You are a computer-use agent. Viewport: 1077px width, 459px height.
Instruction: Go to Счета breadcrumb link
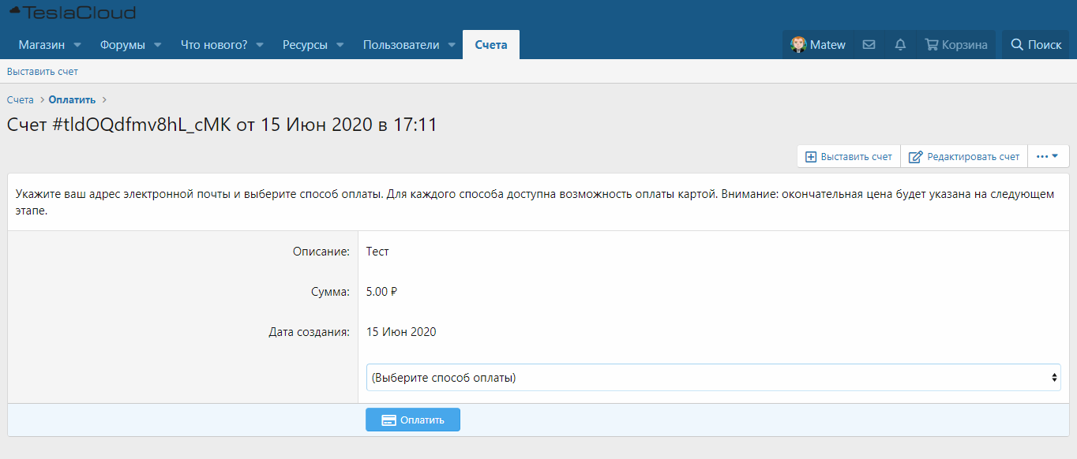coord(21,100)
